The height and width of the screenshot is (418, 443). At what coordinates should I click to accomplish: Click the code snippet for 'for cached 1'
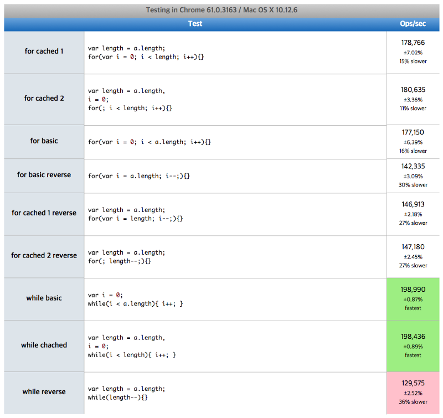point(146,53)
